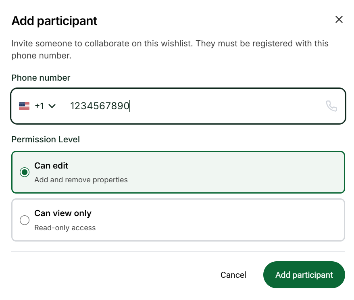Click the typed number 1234567890
This screenshot has width=354, height=300.
pyautogui.click(x=100, y=106)
